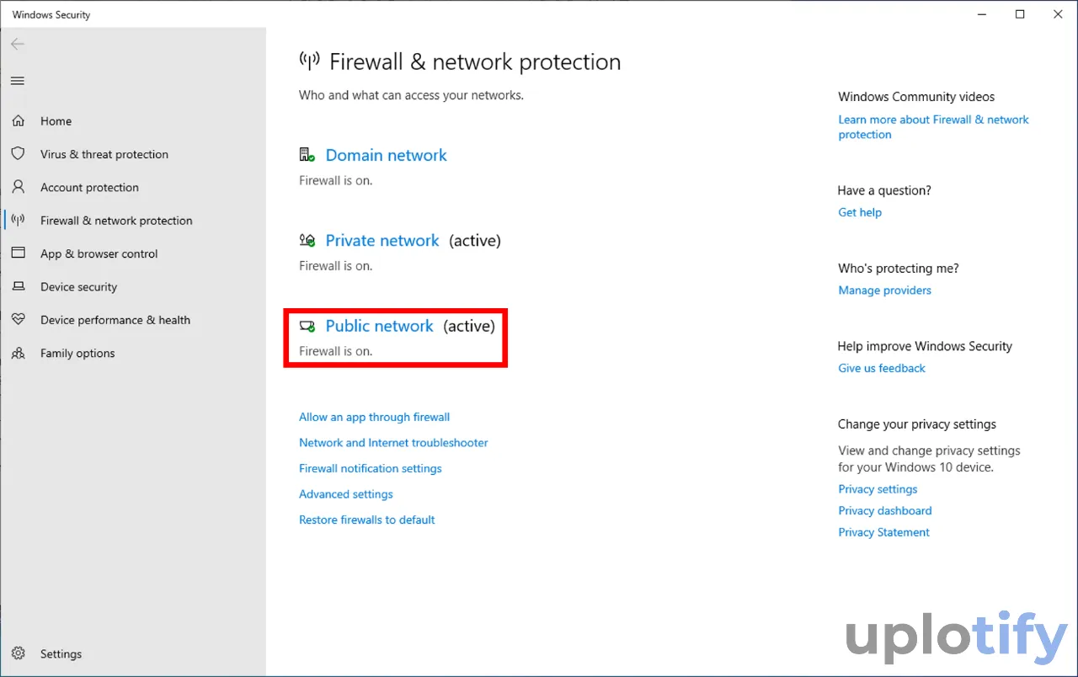Open the Public network settings

coord(379,326)
